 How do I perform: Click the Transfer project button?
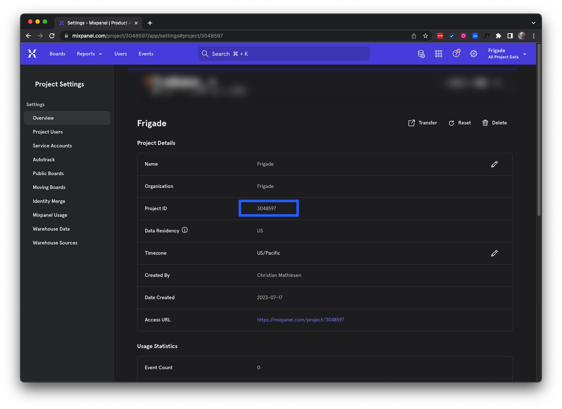[423, 123]
